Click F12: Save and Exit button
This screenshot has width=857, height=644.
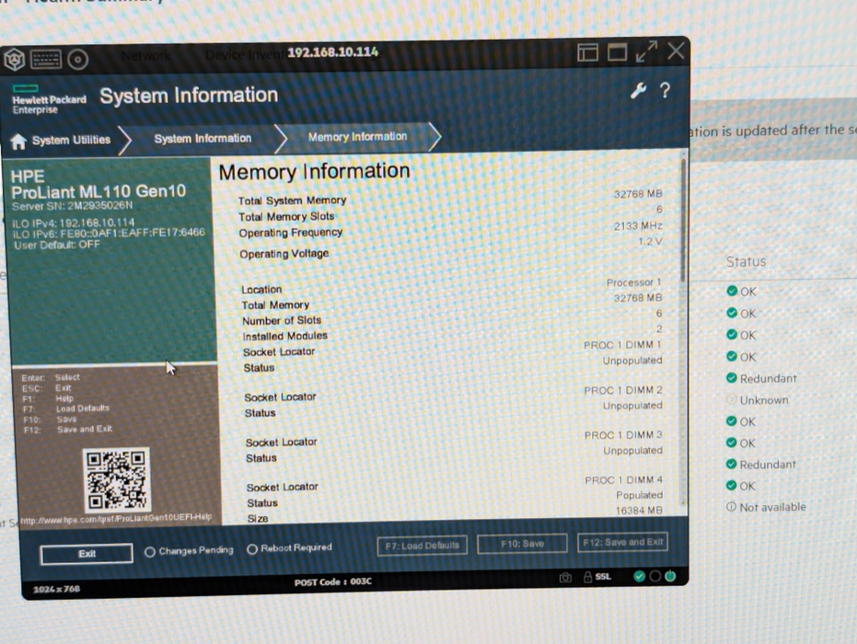click(622, 543)
